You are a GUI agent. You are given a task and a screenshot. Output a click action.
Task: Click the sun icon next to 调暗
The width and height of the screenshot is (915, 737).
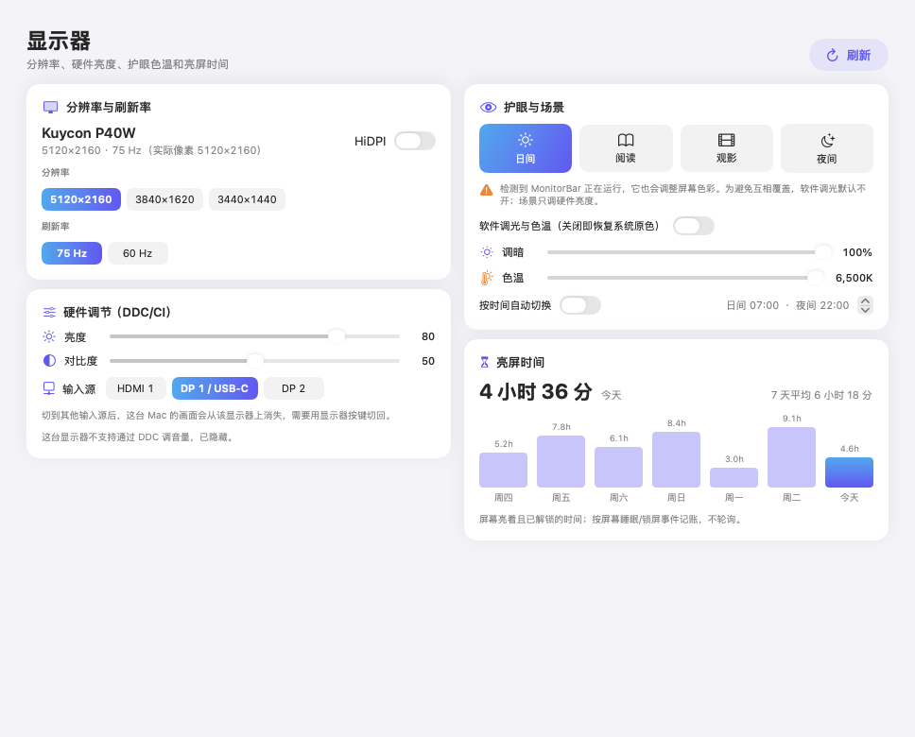(487, 252)
